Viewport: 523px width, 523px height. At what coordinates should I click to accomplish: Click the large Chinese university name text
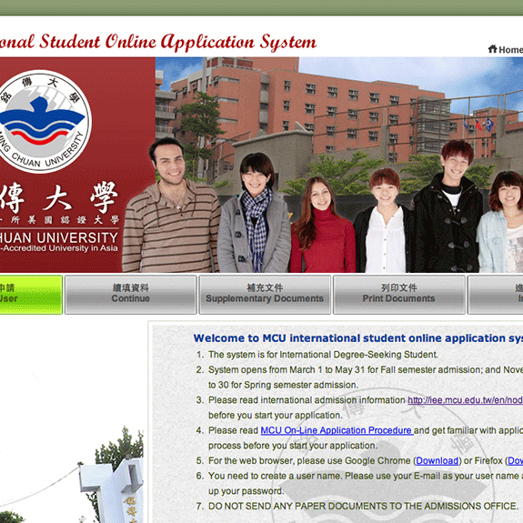(59, 197)
